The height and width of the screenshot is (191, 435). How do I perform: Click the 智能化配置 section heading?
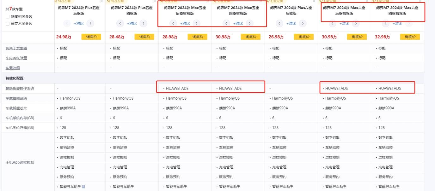[x=15, y=78]
